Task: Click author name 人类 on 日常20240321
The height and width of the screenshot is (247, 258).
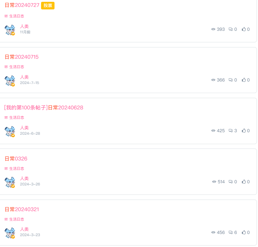Action: pyautogui.click(x=24, y=229)
